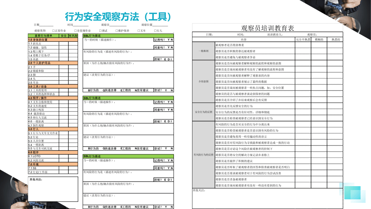Tick the 维护保养 checkbox
Screen dimensions: 371x209
tap(117, 31)
